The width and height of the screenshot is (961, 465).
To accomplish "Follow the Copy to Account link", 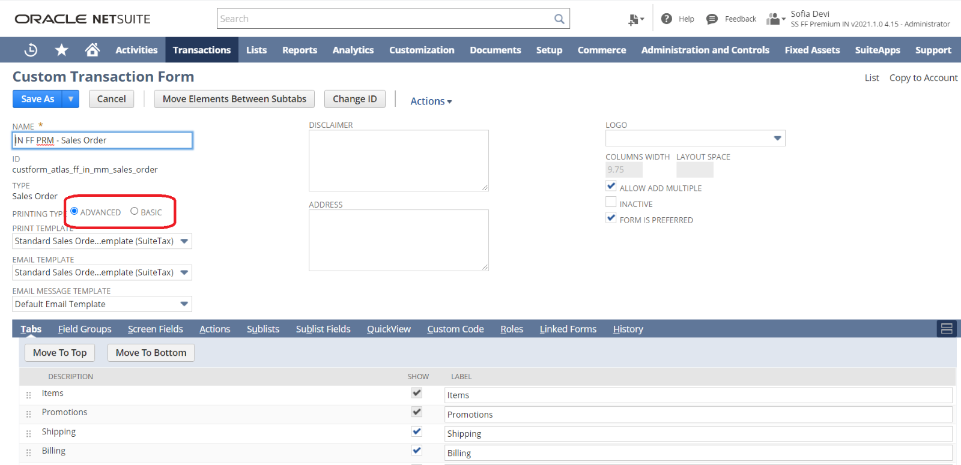I will (923, 78).
